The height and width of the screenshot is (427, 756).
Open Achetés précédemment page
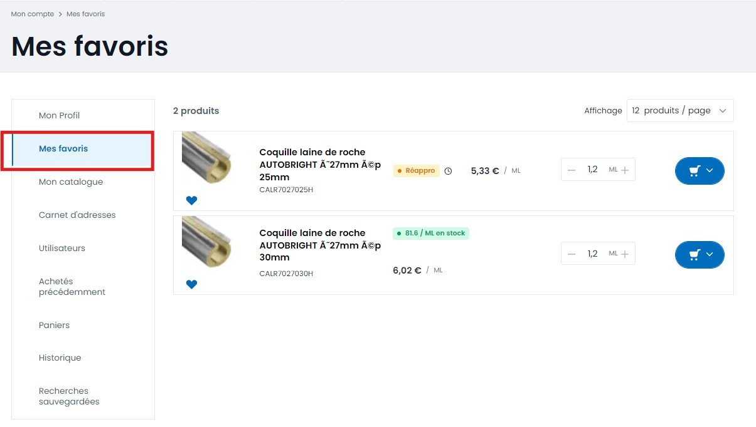point(72,287)
